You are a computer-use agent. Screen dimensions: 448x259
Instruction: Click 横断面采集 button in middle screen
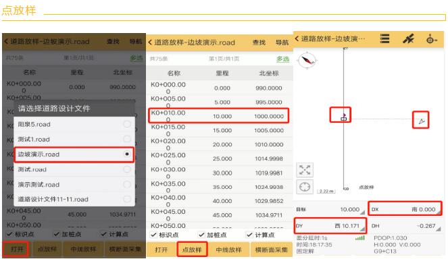(x=272, y=250)
